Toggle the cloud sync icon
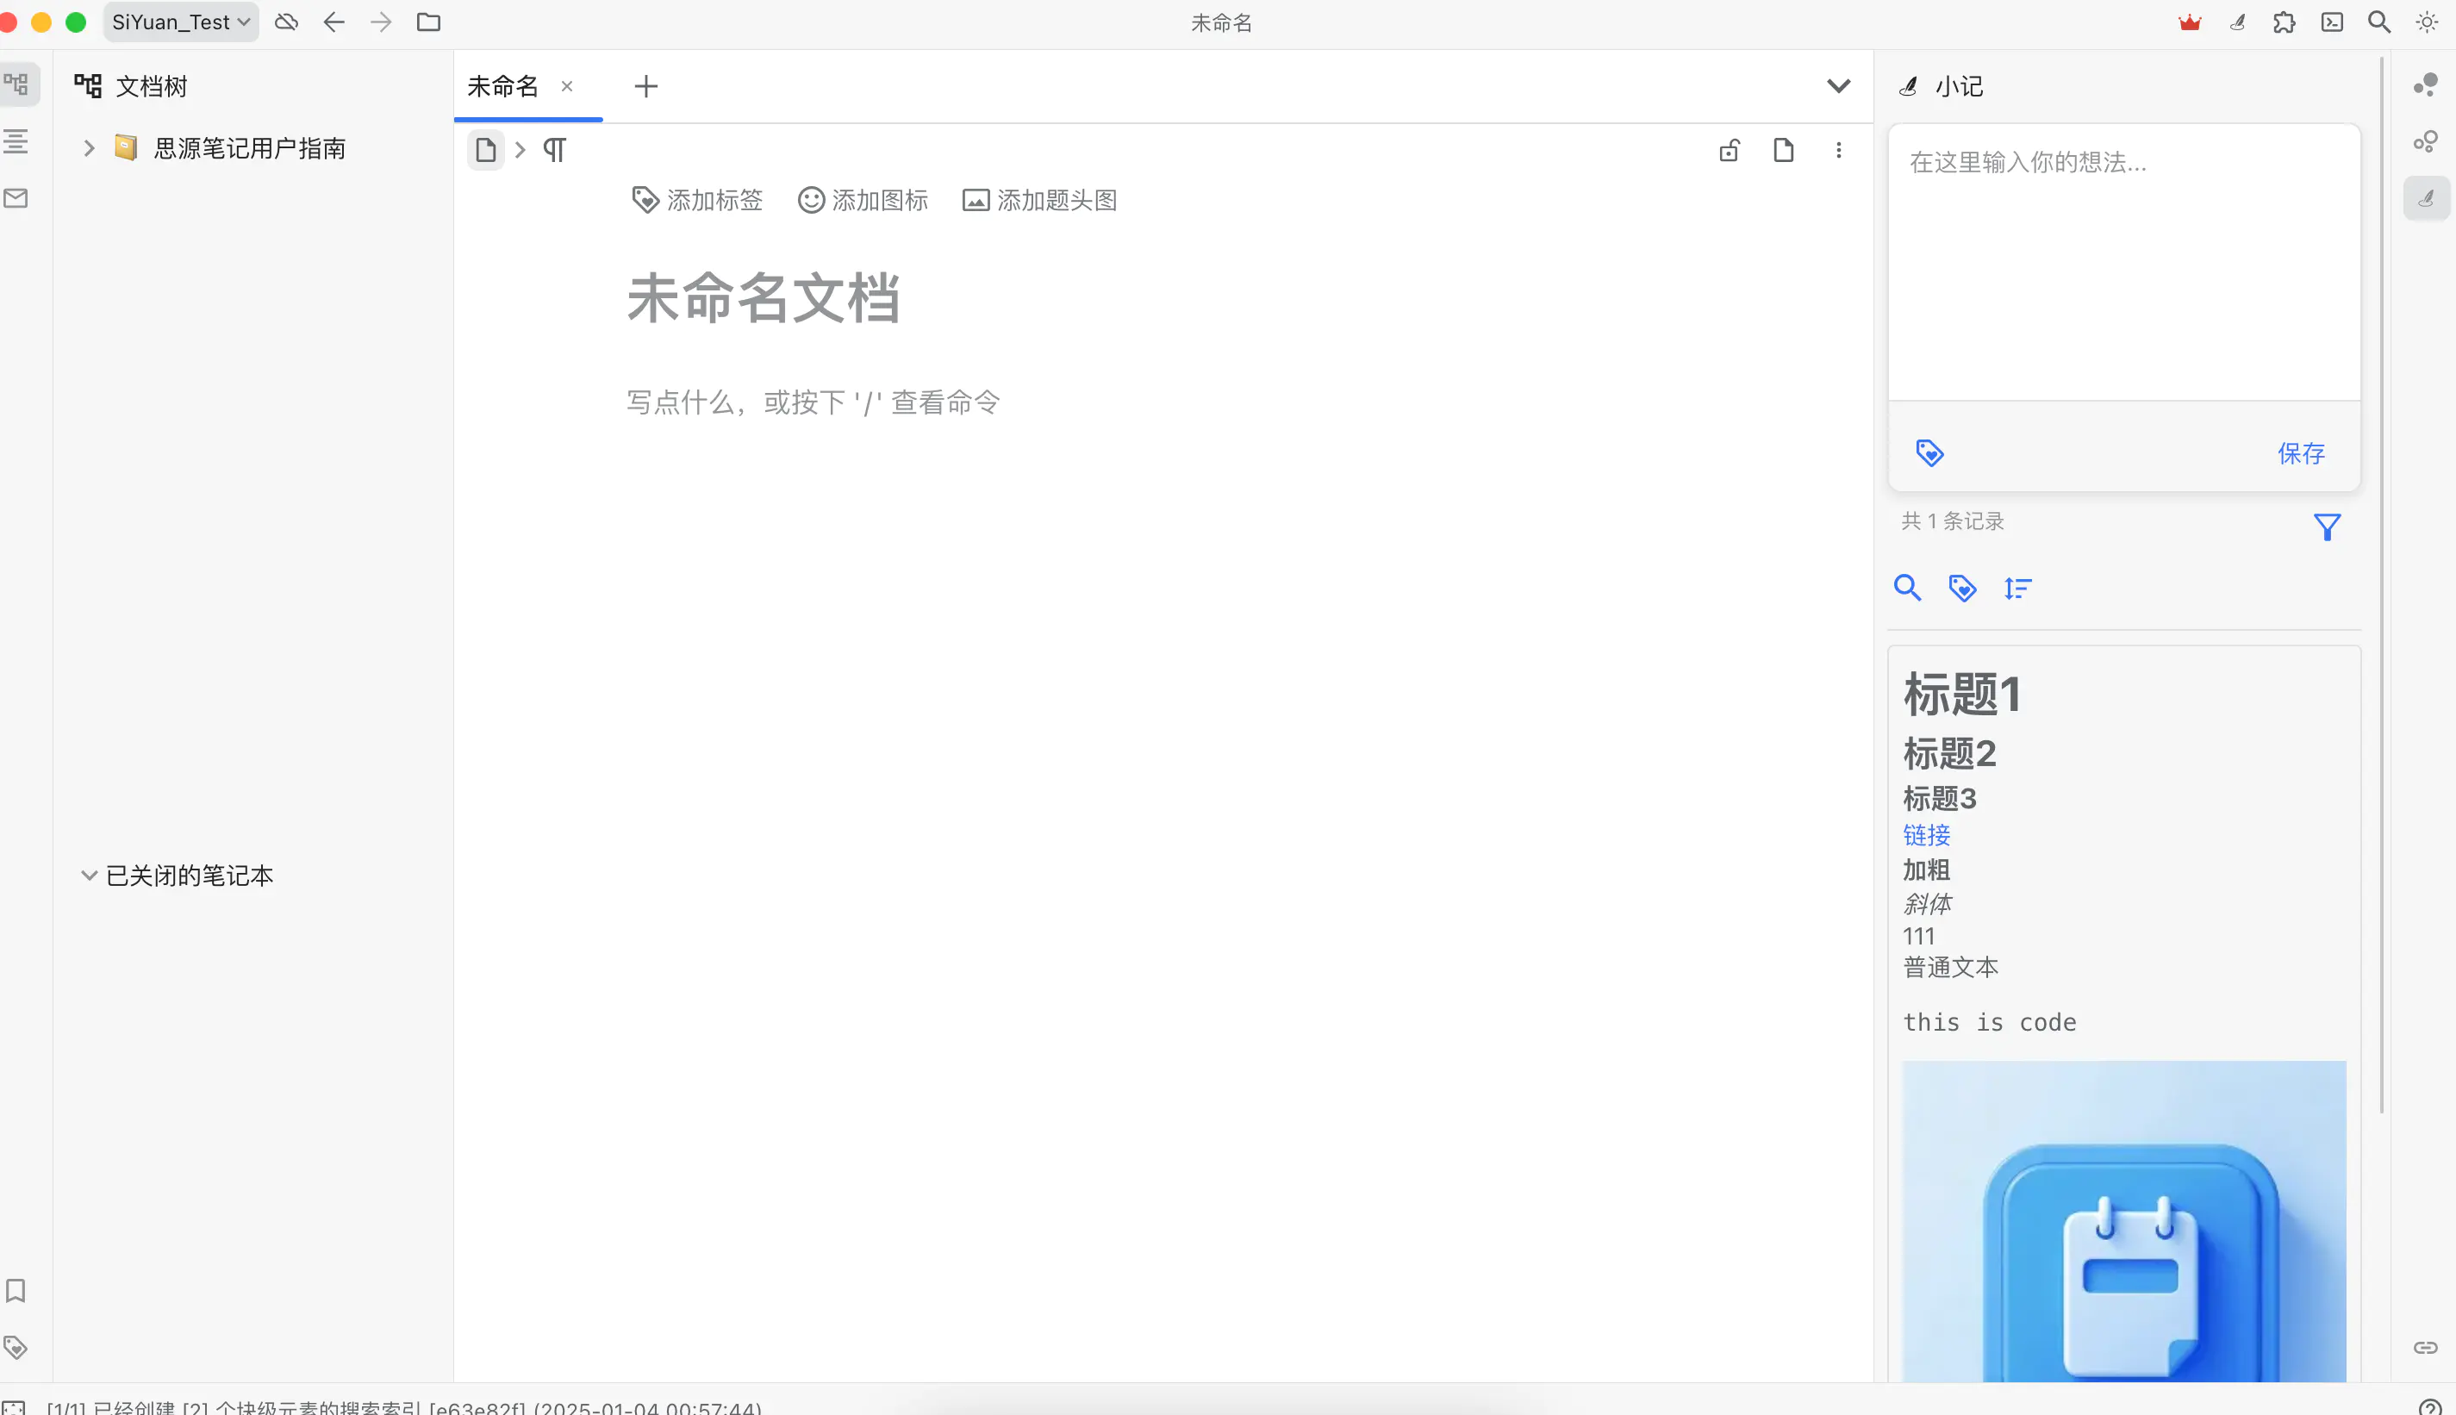 (285, 22)
